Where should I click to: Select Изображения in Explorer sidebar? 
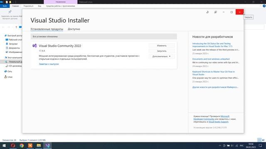pos(14,52)
